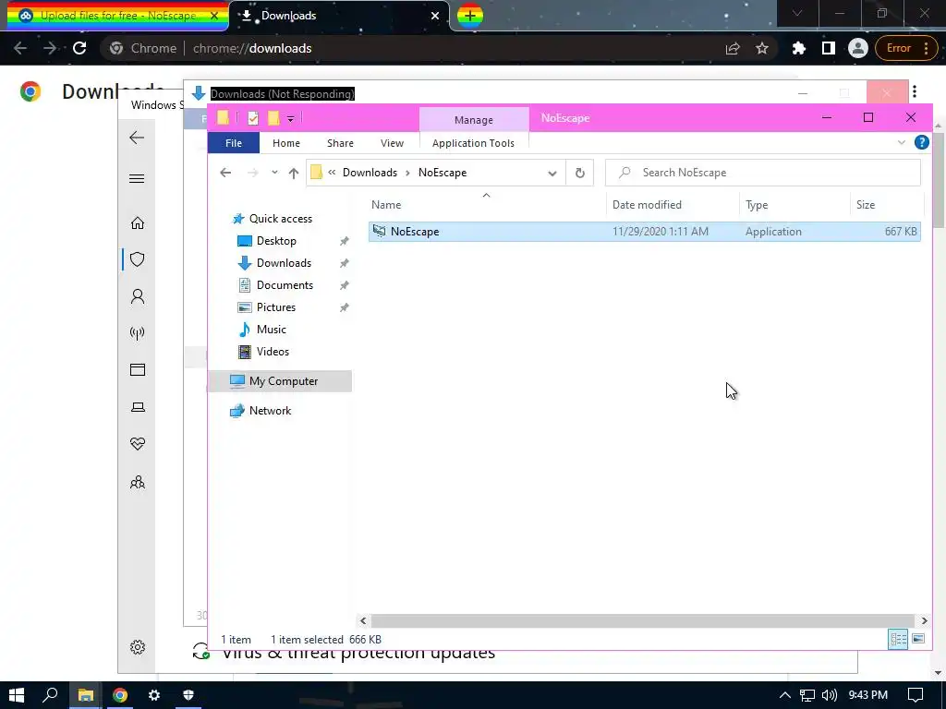This screenshot has width=946, height=709.
Task: Open Documents in navigation pane
Action: pyautogui.click(x=285, y=285)
